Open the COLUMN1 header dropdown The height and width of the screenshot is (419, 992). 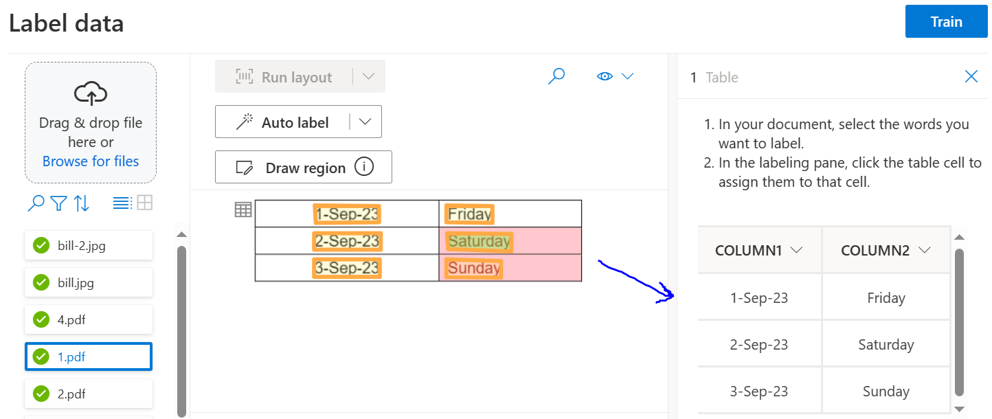coord(797,250)
